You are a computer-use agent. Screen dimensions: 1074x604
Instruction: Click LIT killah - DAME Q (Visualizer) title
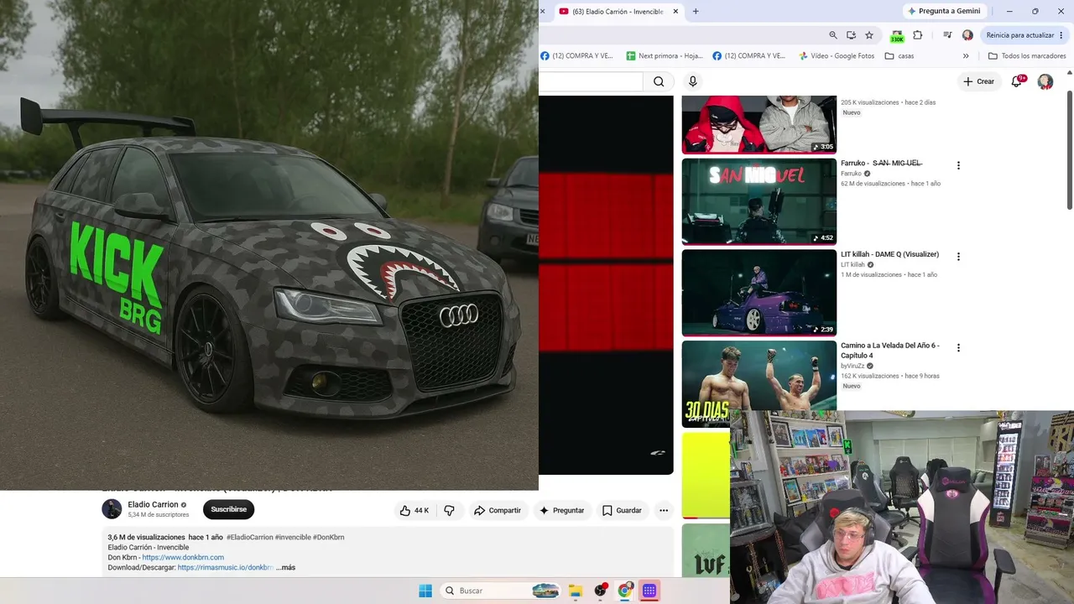(889, 254)
